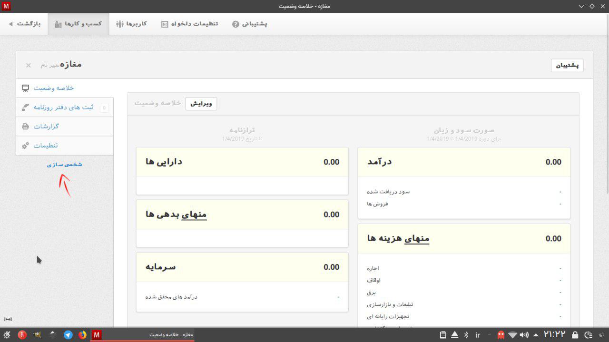Click the Preferences (تنظیمات دلخواه) sliders icon
The width and height of the screenshot is (609, 342).
point(165,24)
